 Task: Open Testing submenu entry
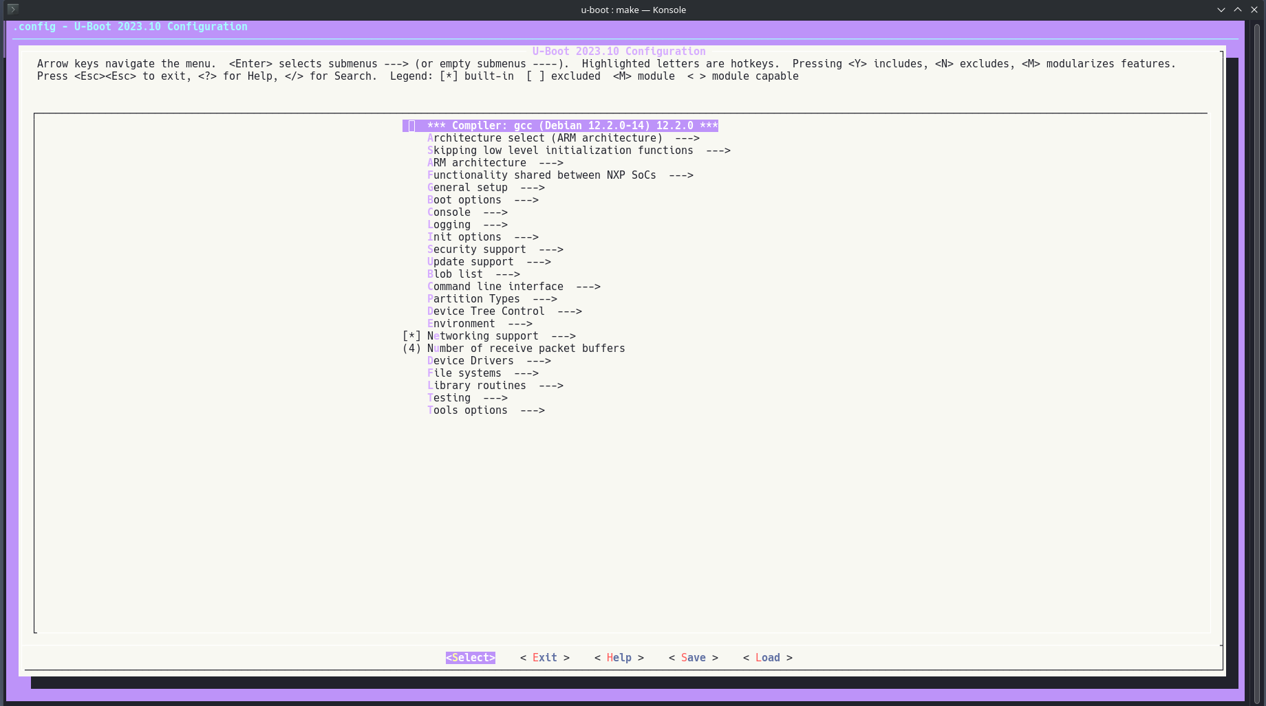[x=467, y=398]
